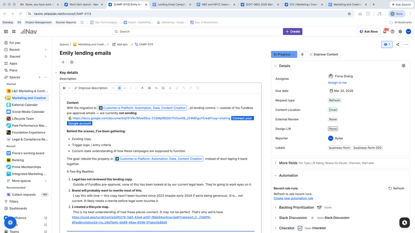Screen dimensions: 415x233
Task: Insert image in the description editor
Action: (149, 88)
